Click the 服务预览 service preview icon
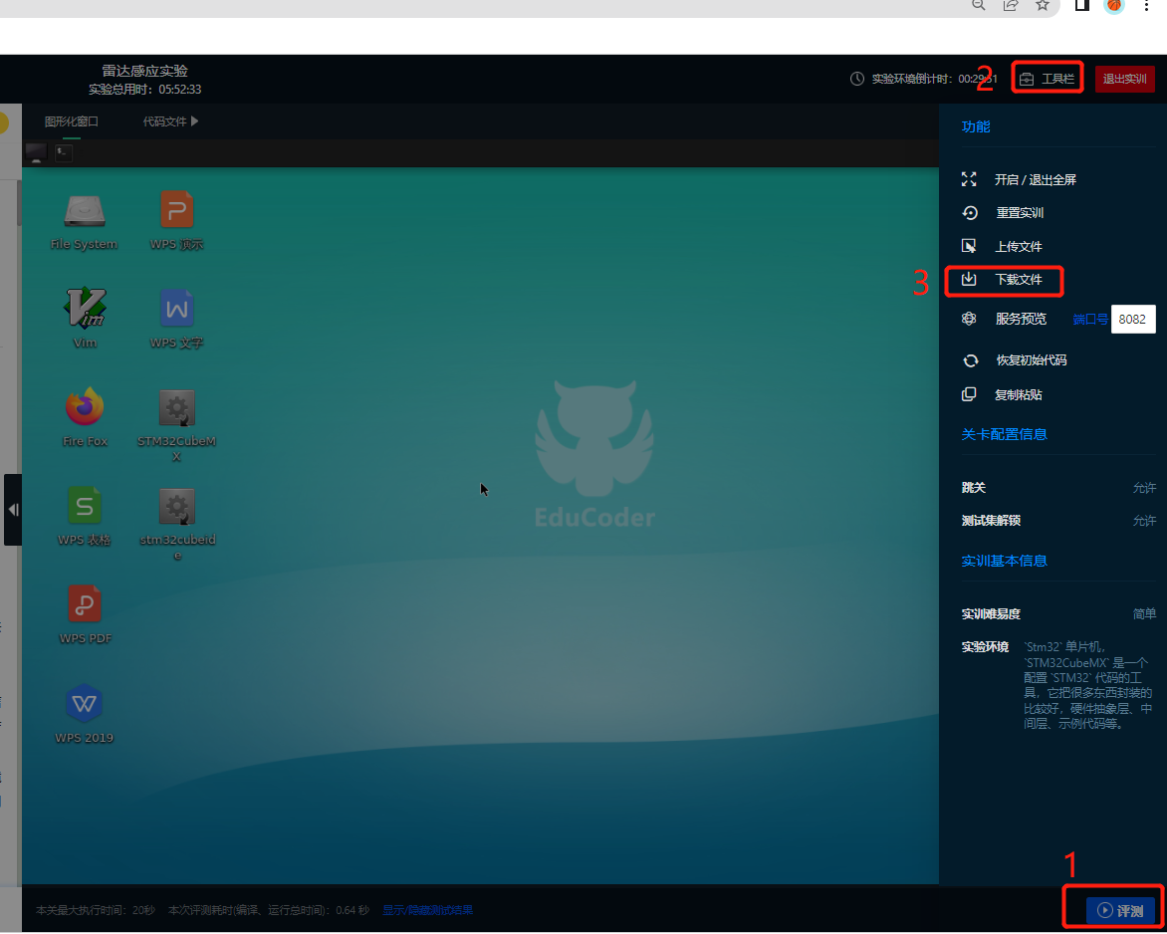This screenshot has width=1167, height=934. (x=968, y=319)
